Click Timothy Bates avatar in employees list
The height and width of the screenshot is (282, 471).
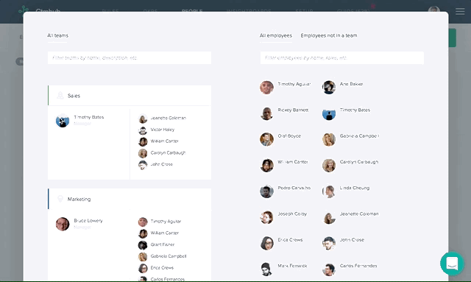329,113
